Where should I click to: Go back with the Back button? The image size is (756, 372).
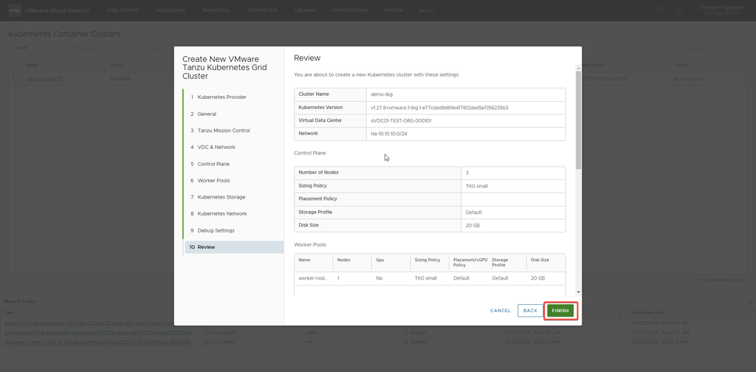click(530, 311)
